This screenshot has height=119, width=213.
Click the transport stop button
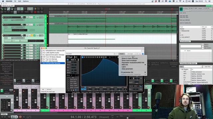(x=9, y=117)
